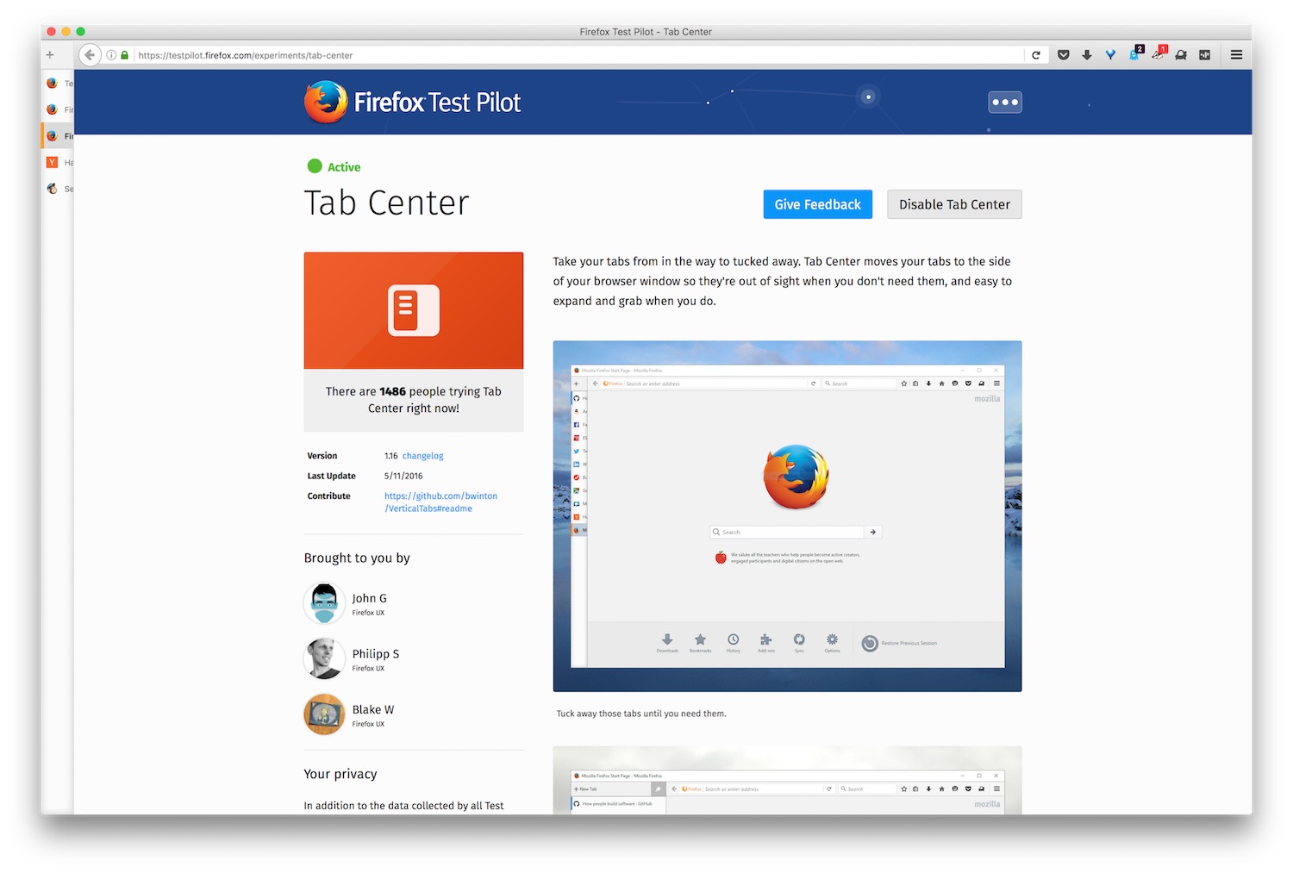The width and height of the screenshot is (1293, 873).
Task: Click the version number '1.16'
Action: (x=390, y=456)
